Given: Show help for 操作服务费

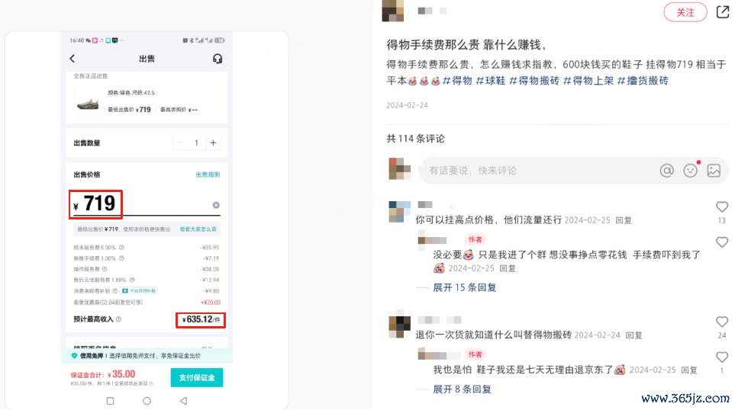Looking at the screenshot, I should click(x=105, y=269).
